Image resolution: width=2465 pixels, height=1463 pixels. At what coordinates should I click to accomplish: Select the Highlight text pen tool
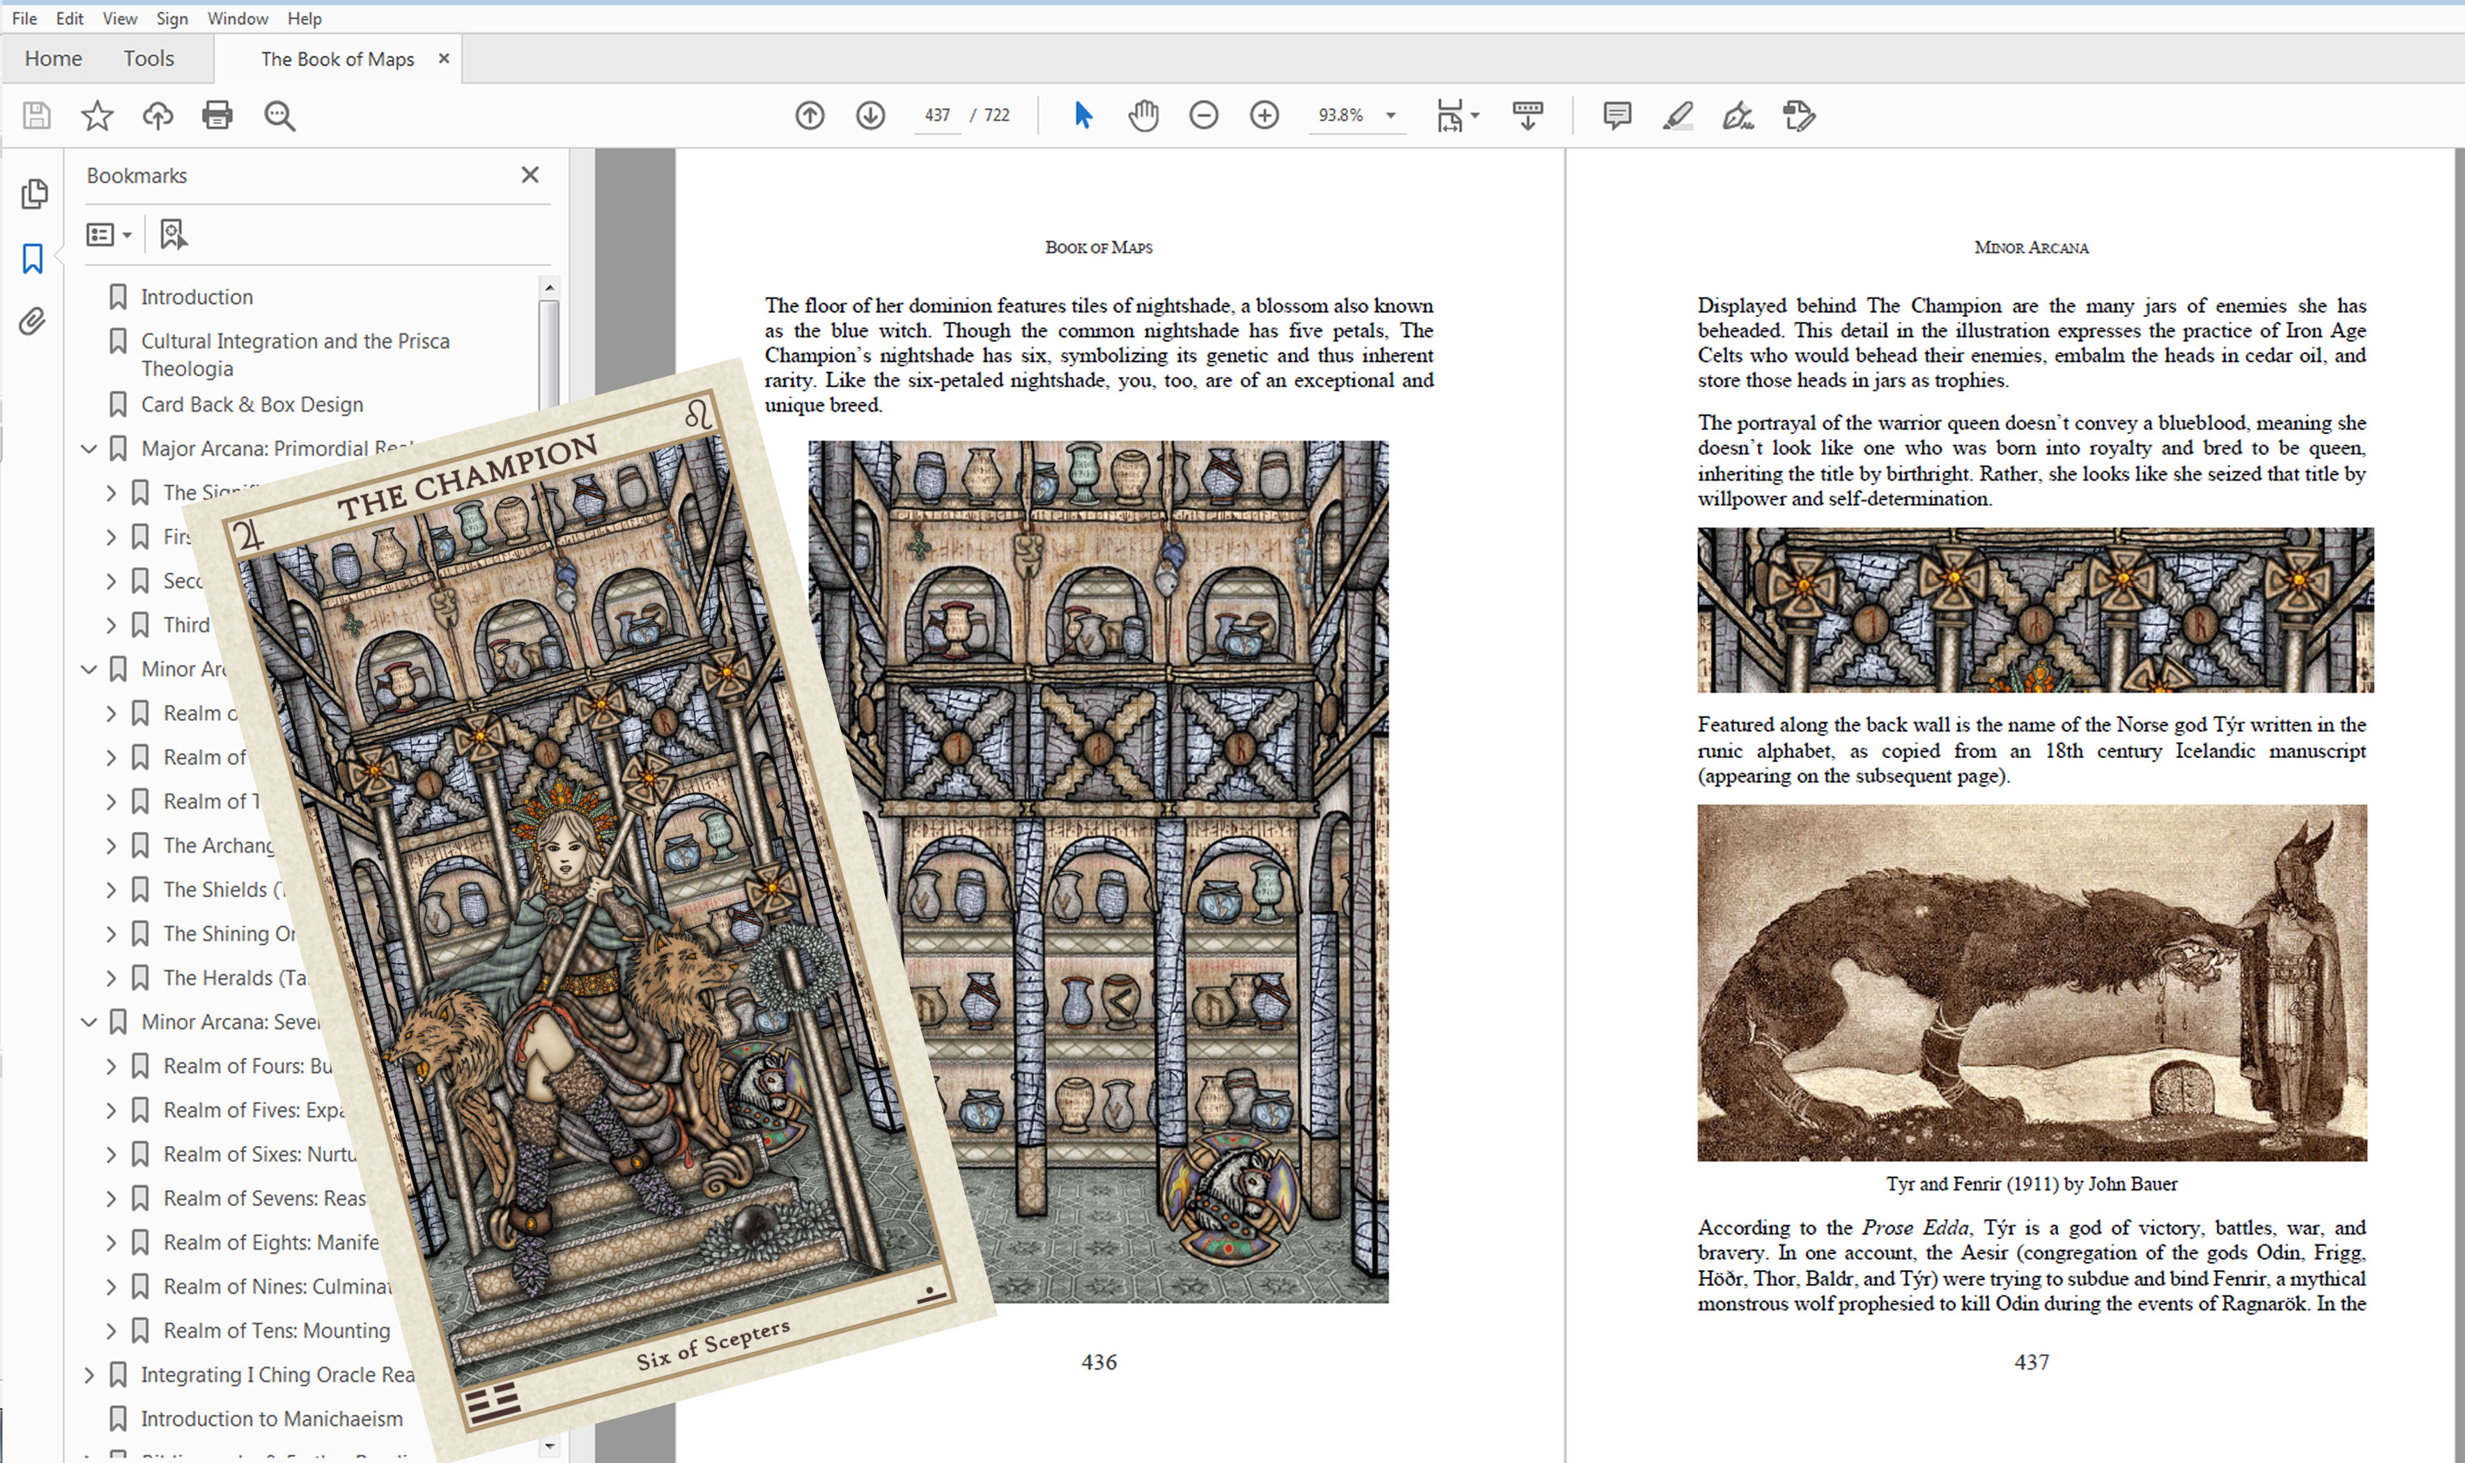(1676, 116)
